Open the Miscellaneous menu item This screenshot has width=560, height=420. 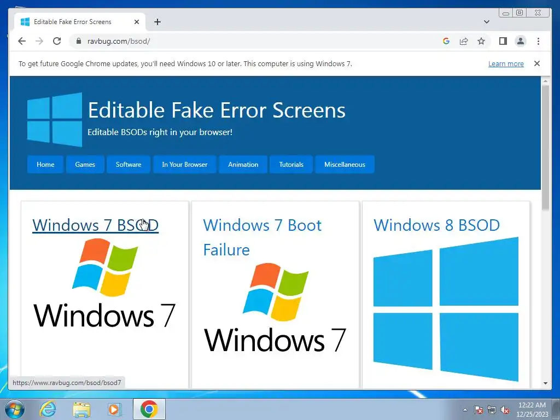(345, 164)
